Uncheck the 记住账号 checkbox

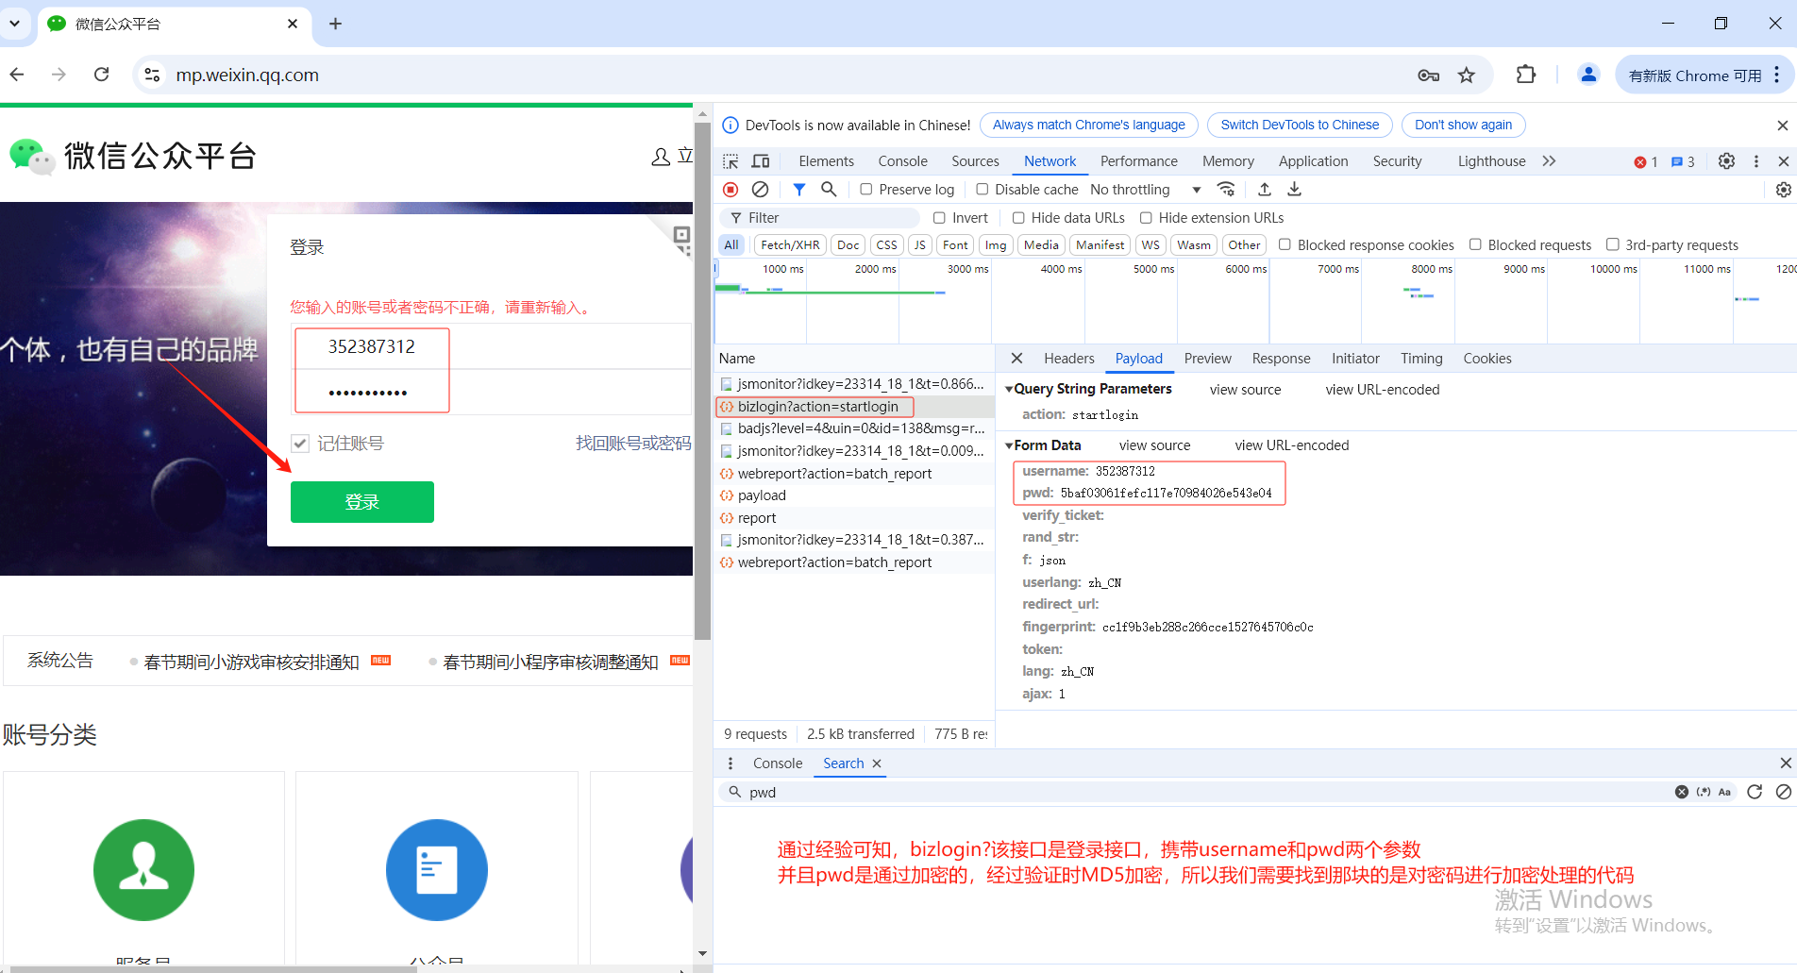point(300,444)
